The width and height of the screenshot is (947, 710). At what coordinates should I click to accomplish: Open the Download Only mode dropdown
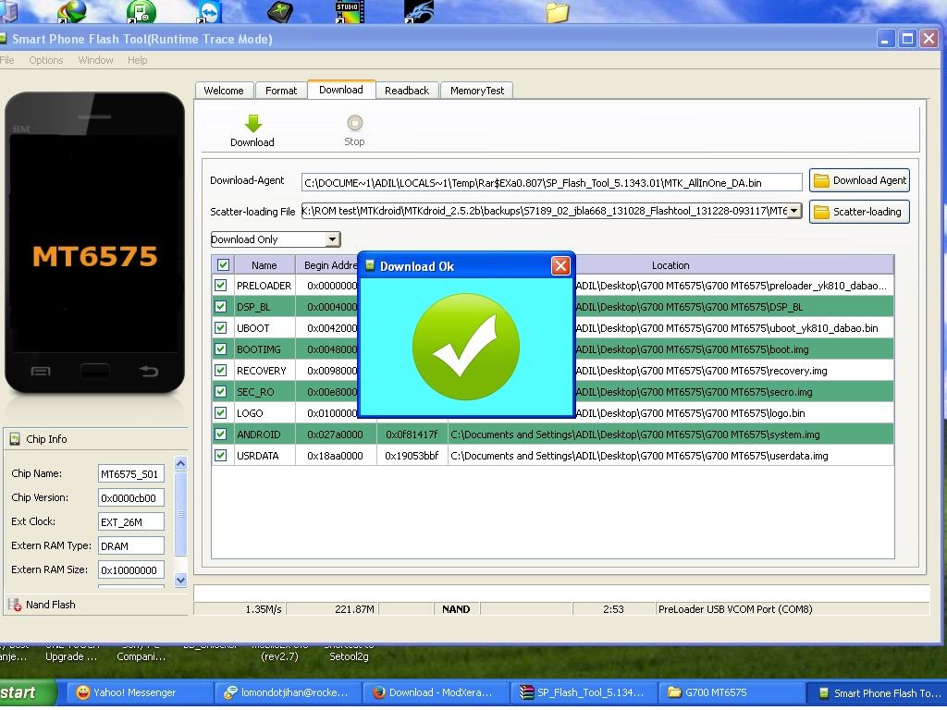tap(332, 239)
